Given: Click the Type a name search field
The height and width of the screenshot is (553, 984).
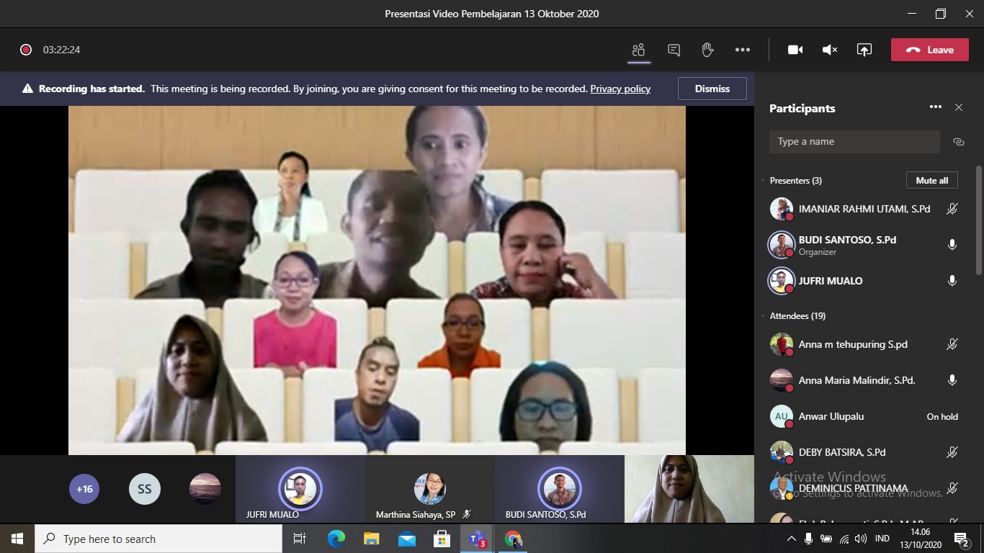Looking at the screenshot, I should coord(854,142).
